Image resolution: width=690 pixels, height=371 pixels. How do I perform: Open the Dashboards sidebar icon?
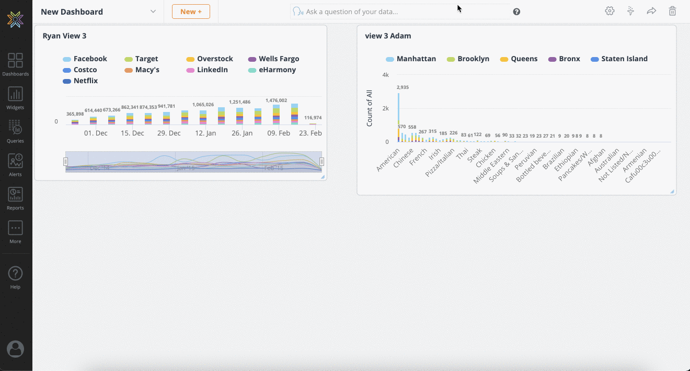[15, 64]
